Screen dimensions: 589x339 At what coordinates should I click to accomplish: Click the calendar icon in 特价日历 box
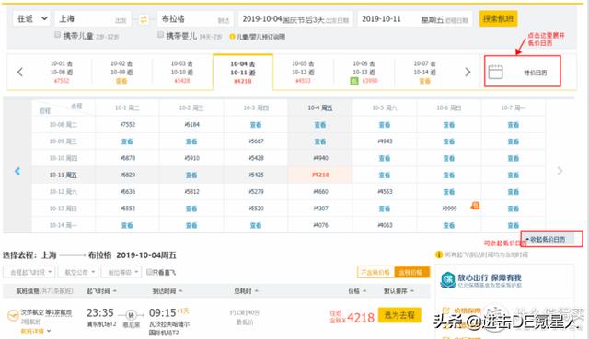pyautogui.click(x=495, y=72)
